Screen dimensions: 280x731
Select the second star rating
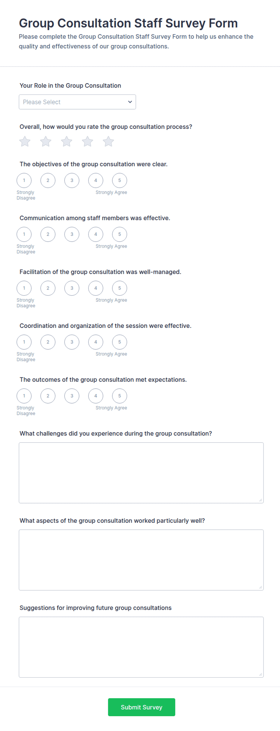coord(46,141)
